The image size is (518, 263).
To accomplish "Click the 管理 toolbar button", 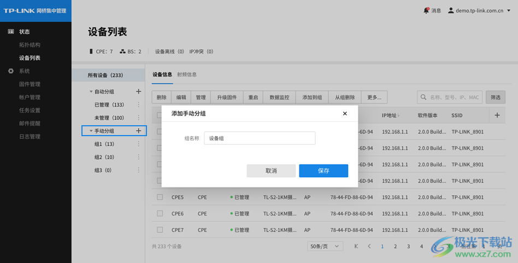I will tap(201, 97).
